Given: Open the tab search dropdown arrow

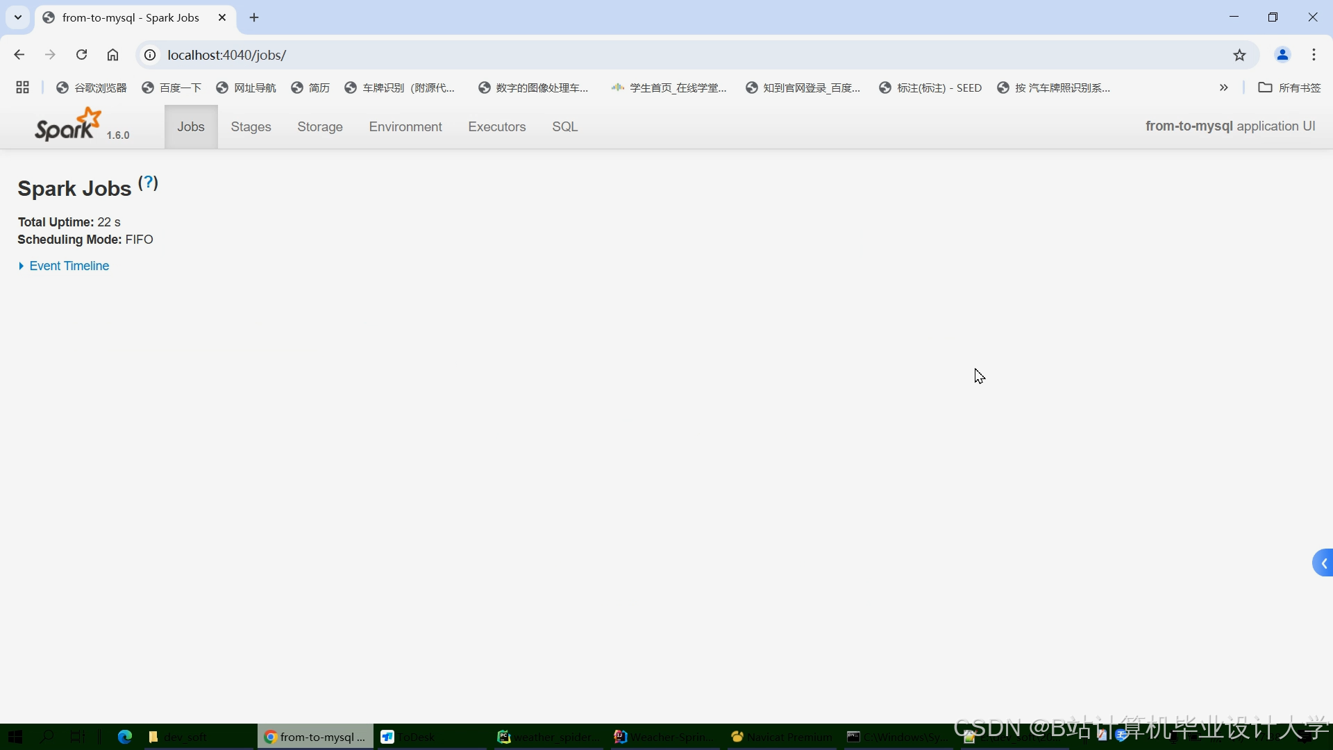Looking at the screenshot, I should pos(18,17).
